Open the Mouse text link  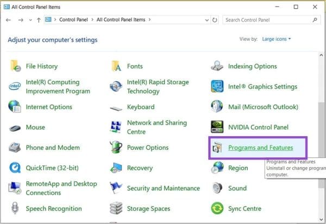coord(35,127)
